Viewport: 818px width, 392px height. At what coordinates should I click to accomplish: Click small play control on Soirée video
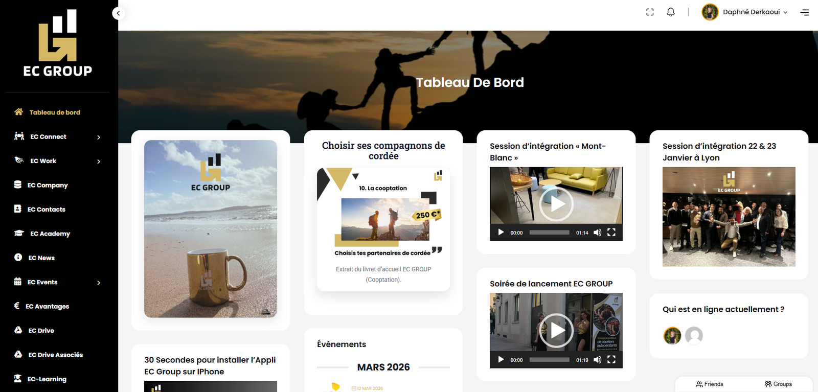501,360
